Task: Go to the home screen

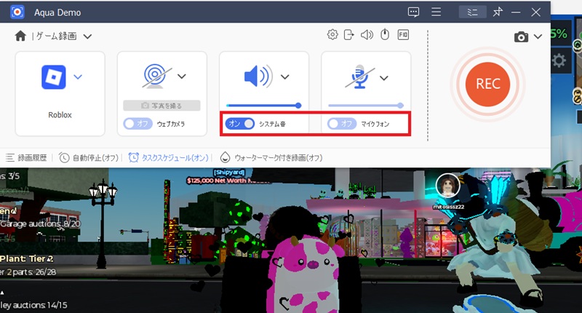Action: point(20,36)
